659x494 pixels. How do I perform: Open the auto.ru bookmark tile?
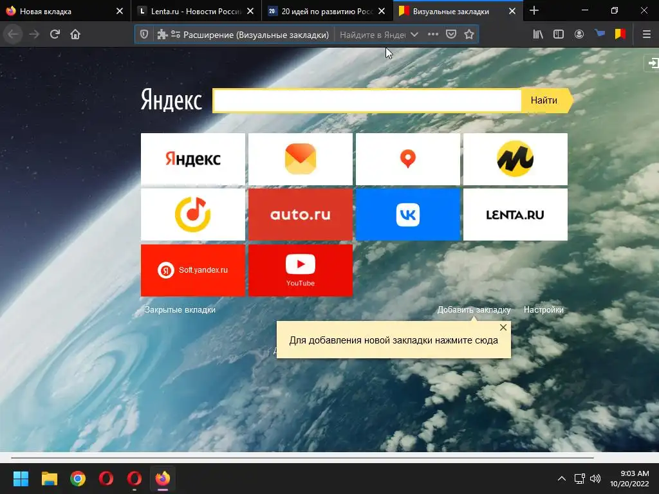click(301, 215)
